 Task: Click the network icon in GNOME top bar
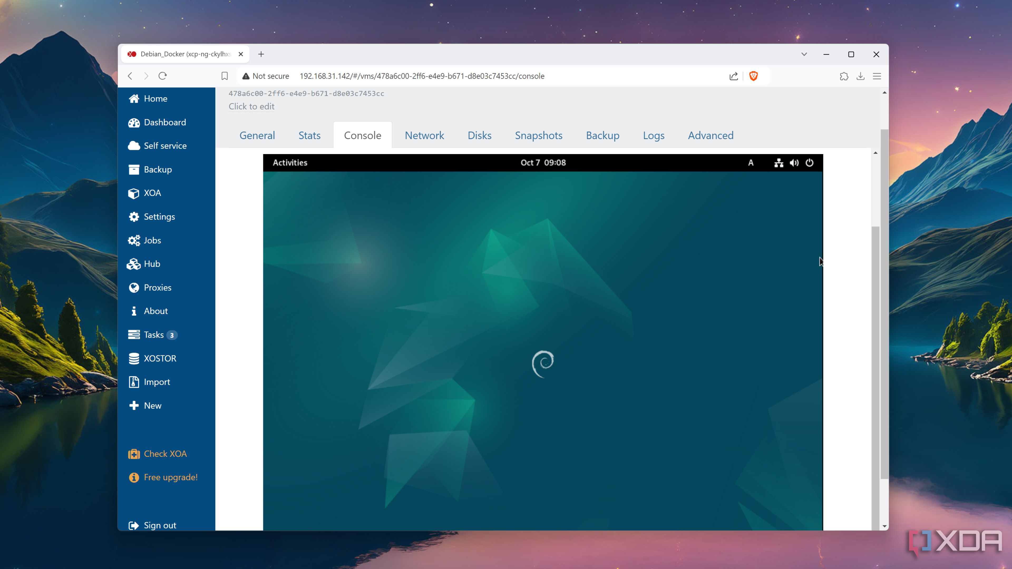[x=779, y=163]
